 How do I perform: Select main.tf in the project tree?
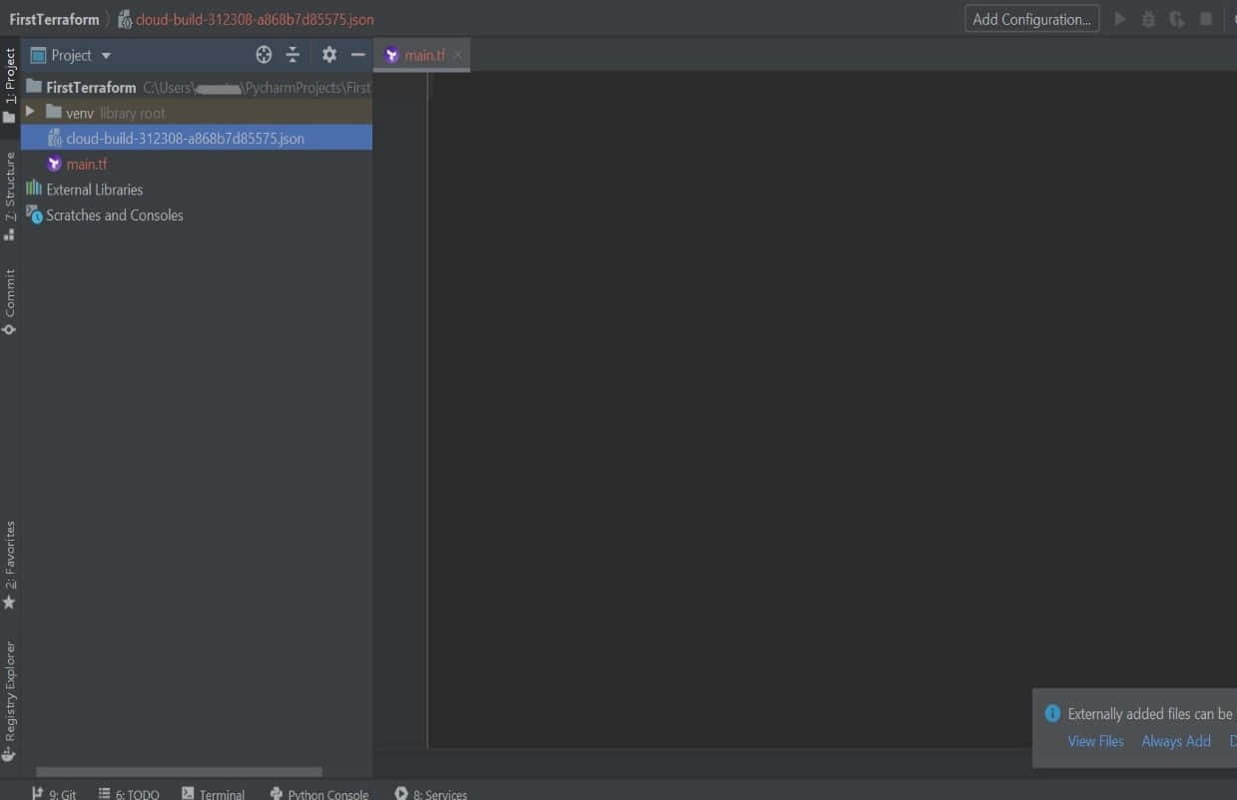197,164
